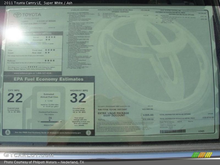Click the 'LOAD:' label

click(202, 131)
